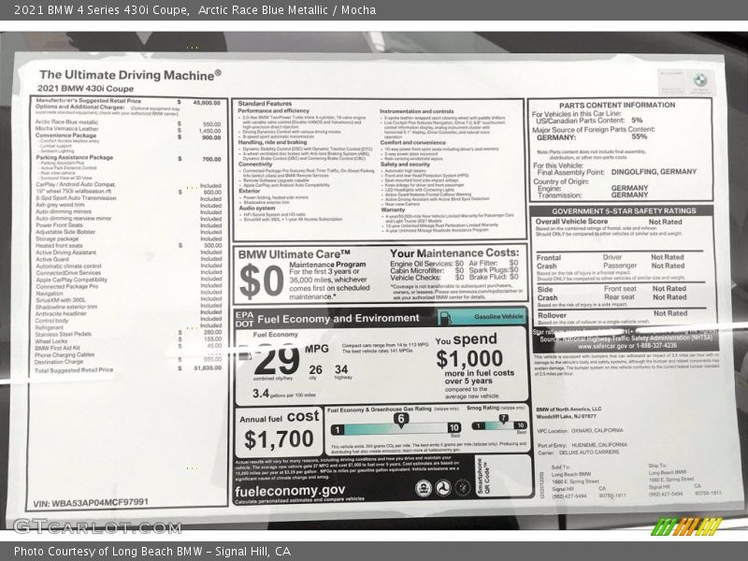Select the top caption '2021 BMW 4 Series 430i Coupe'
Viewport: 748px width, 561px height.
click(101, 9)
